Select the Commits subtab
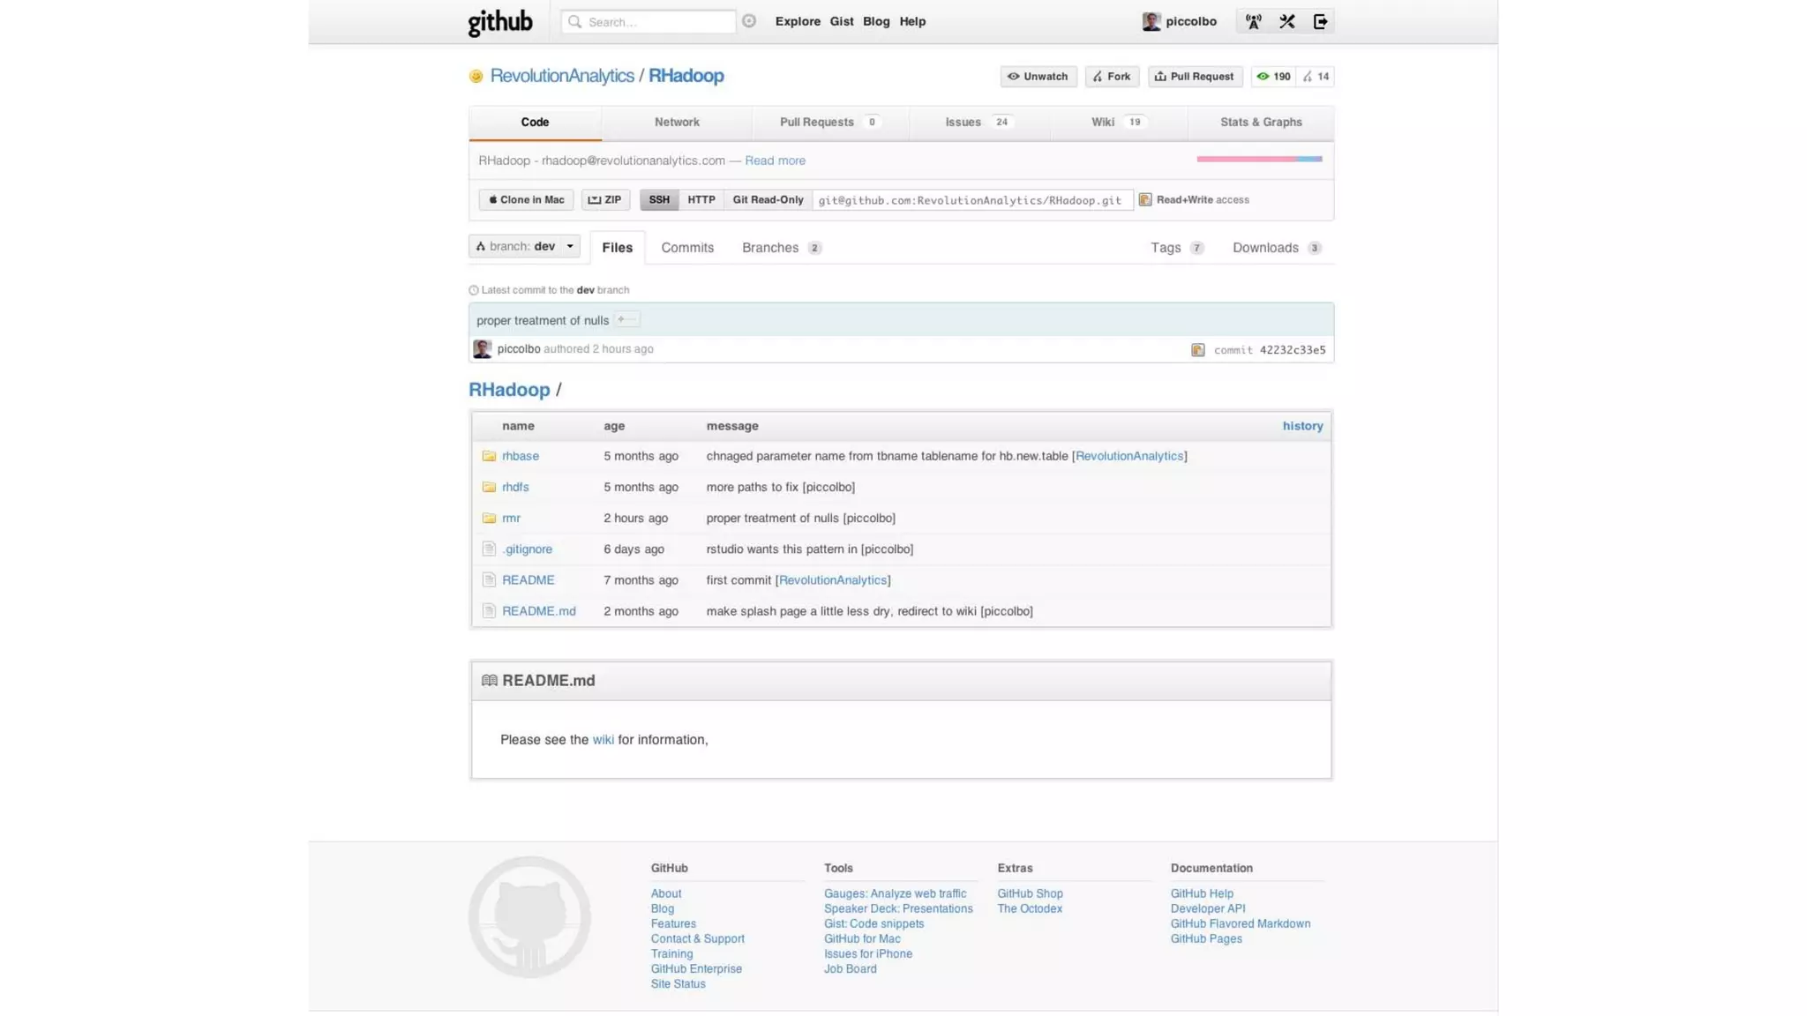 (687, 248)
